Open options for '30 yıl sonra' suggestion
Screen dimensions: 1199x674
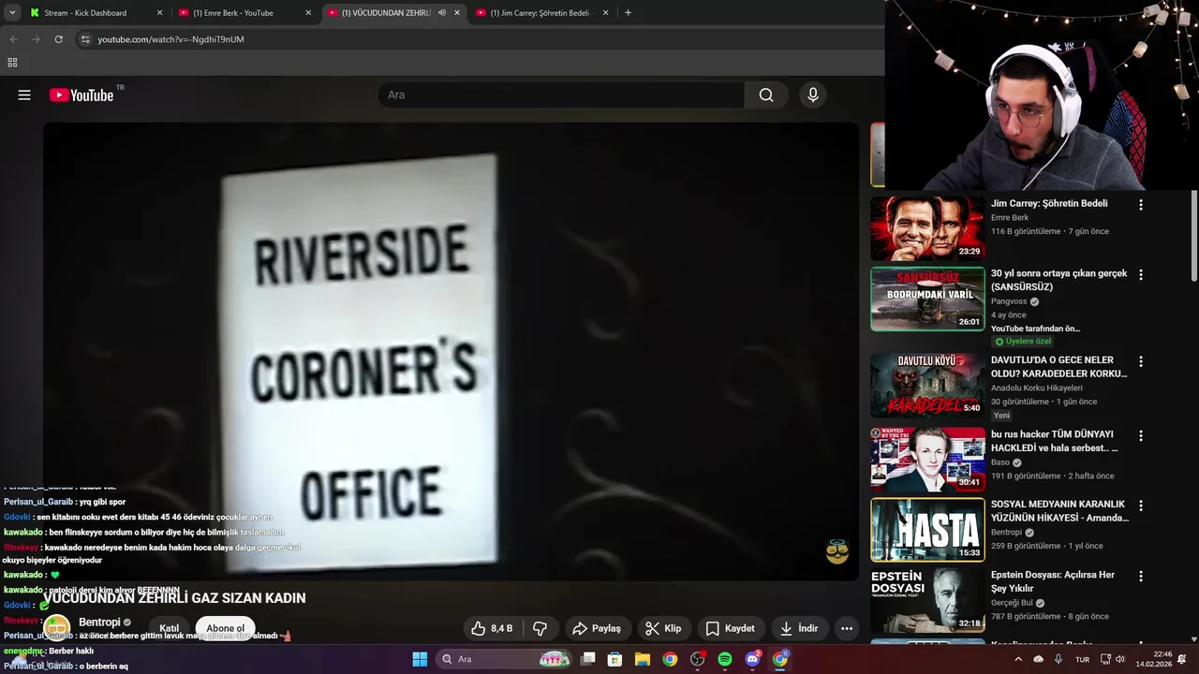[1140, 275]
